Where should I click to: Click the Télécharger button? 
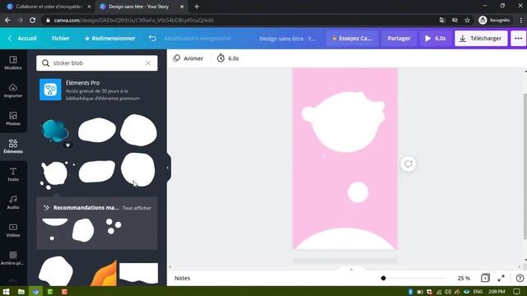click(x=481, y=39)
